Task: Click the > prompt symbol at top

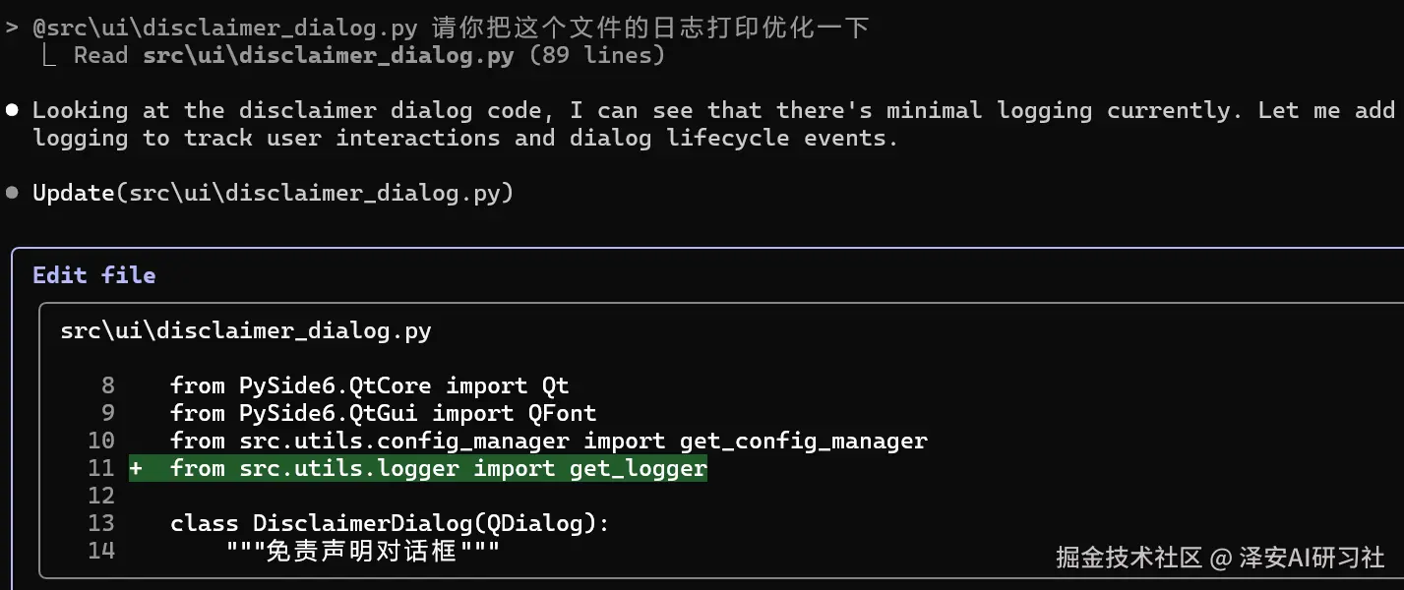Action: [x=12, y=28]
